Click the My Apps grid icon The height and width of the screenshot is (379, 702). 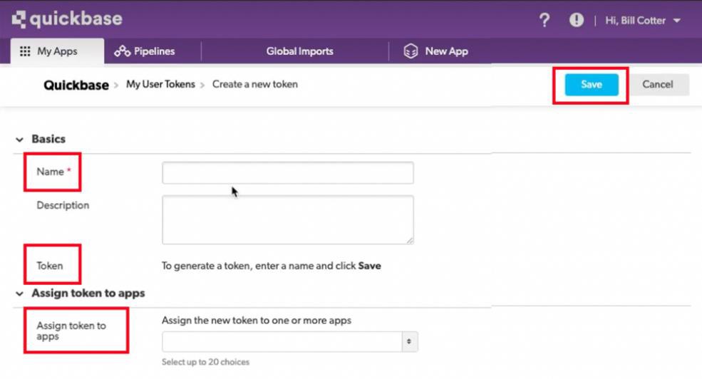(x=25, y=51)
